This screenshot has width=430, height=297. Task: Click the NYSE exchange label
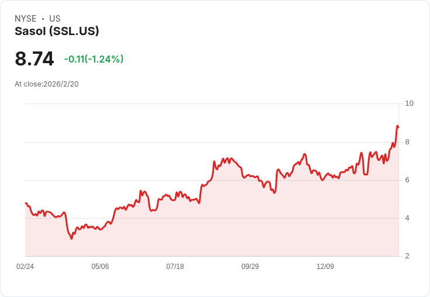(x=25, y=19)
